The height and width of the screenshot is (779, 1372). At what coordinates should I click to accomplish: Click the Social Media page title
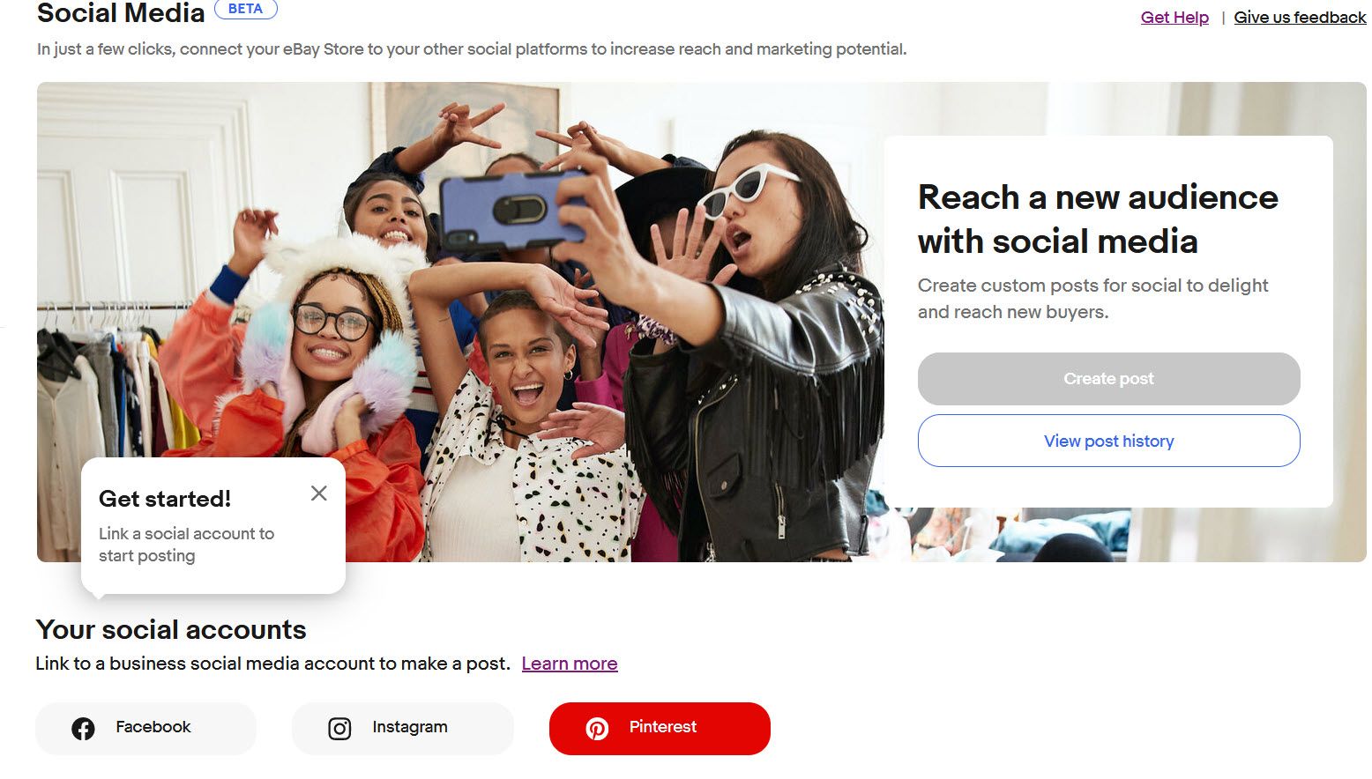121,13
